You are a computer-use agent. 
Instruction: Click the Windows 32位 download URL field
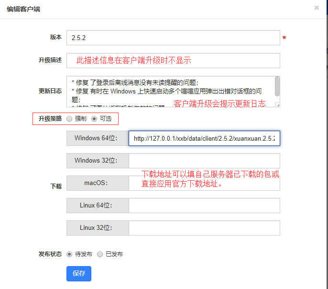click(x=204, y=161)
